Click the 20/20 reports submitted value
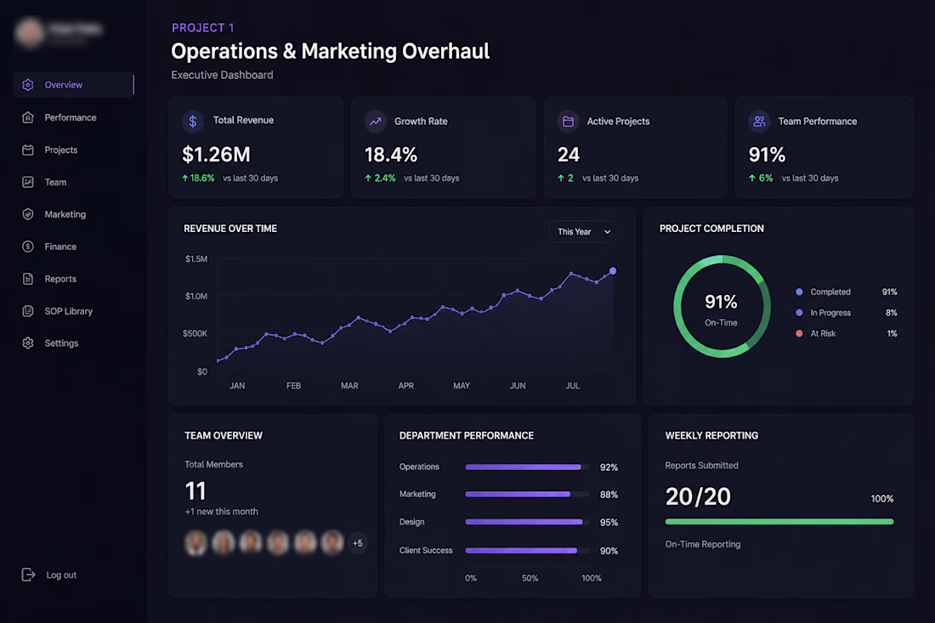The width and height of the screenshot is (935, 623). pos(698,496)
